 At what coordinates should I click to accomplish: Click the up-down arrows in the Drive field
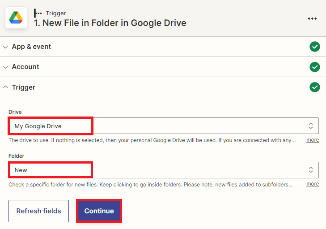pyautogui.click(x=310, y=126)
